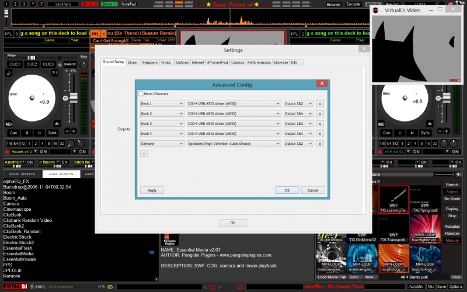The image size is (467, 292).
Task: Click the pitch plus button on left deck
Action: pyautogui.click(x=74, y=131)
